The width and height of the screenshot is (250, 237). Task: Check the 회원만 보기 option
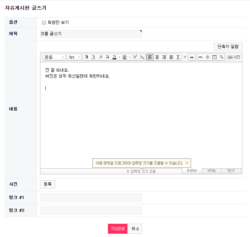44,23
